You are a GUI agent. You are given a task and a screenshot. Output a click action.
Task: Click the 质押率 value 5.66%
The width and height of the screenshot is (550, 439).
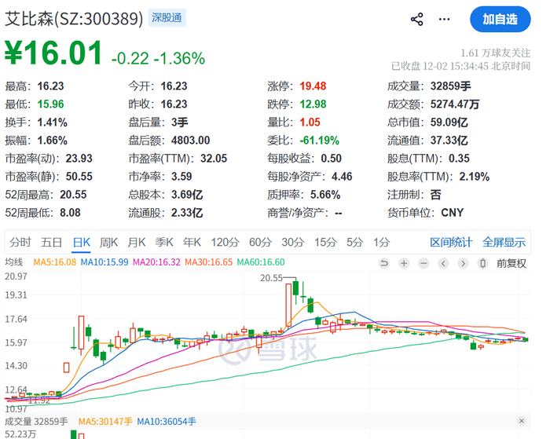click(x=325, y=195)
